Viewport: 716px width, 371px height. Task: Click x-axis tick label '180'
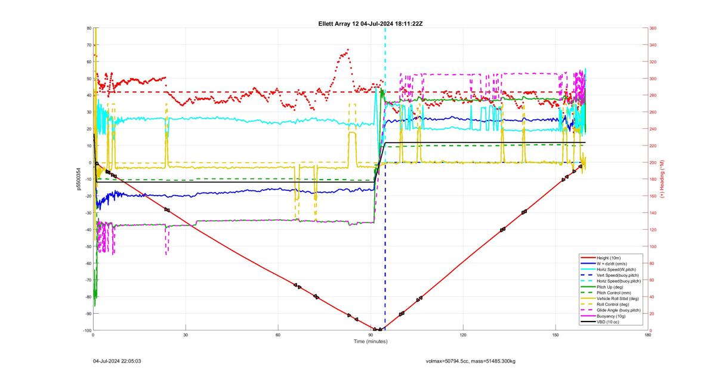tap(648, 335)
